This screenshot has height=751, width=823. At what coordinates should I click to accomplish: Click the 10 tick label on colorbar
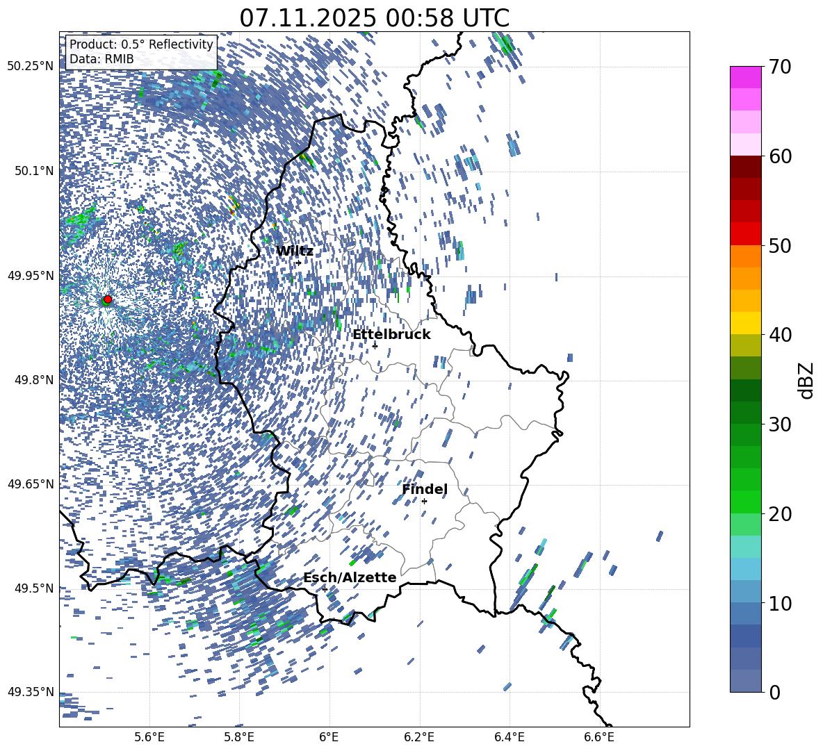(780, 603)
